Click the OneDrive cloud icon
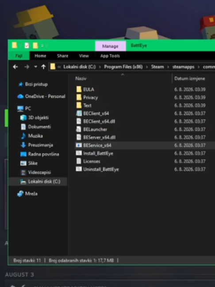 tap(20, 96)
